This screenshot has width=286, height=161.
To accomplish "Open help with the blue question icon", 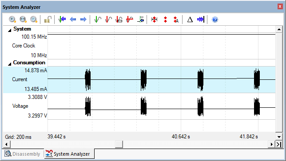I will 215,20.
